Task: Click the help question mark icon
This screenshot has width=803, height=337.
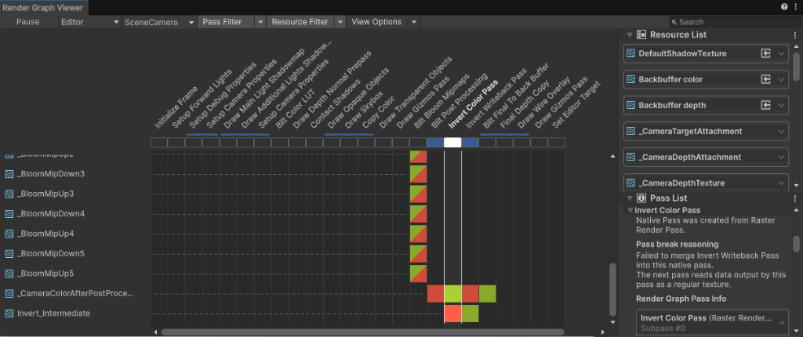Action: pyautogui.click(x=784, y=6)
